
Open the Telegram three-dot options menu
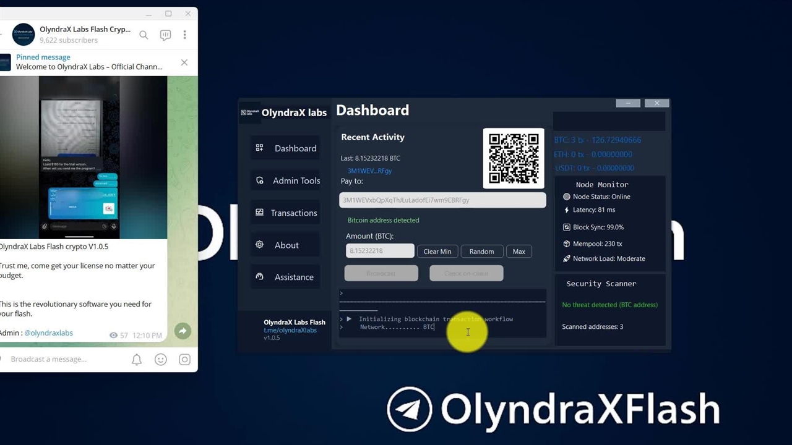pos(184,35)
